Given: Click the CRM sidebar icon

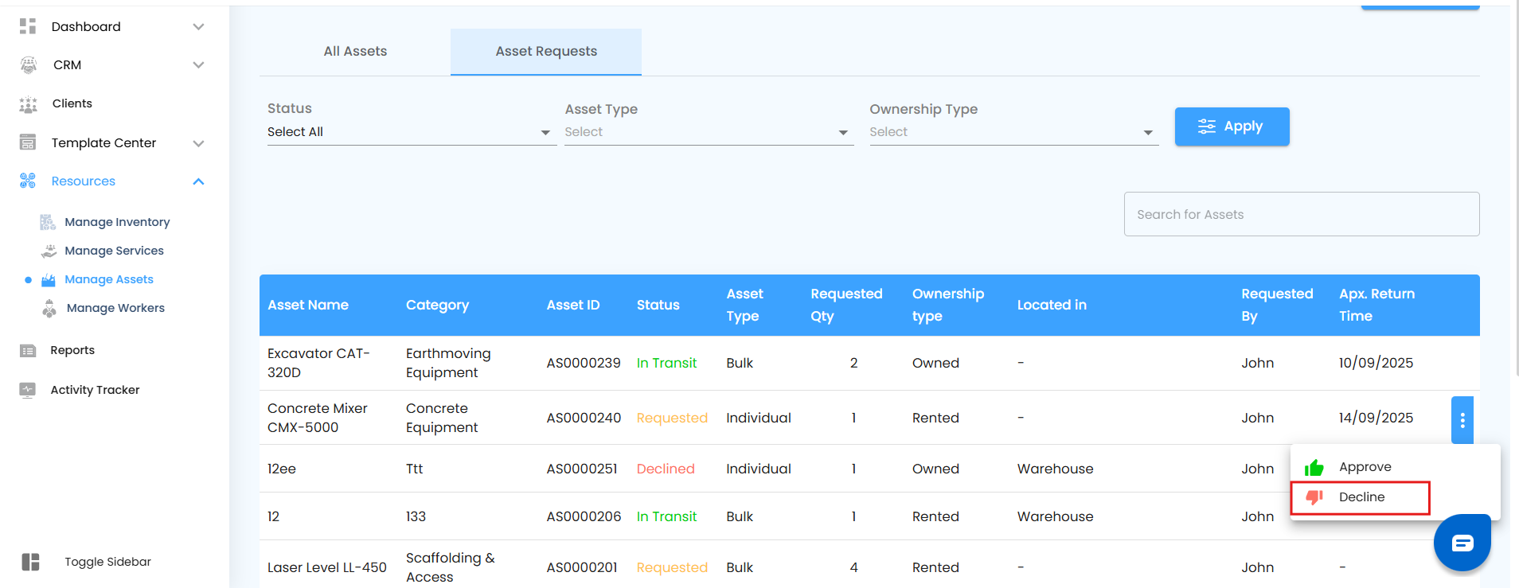Looking at the screenshot, I should tap(28, 65).
